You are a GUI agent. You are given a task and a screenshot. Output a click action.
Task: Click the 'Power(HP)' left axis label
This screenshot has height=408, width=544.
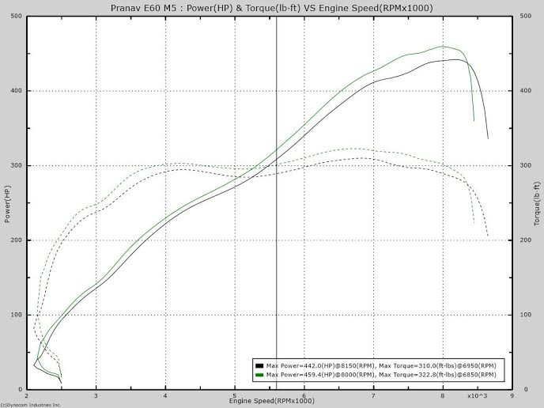(8, 204)
